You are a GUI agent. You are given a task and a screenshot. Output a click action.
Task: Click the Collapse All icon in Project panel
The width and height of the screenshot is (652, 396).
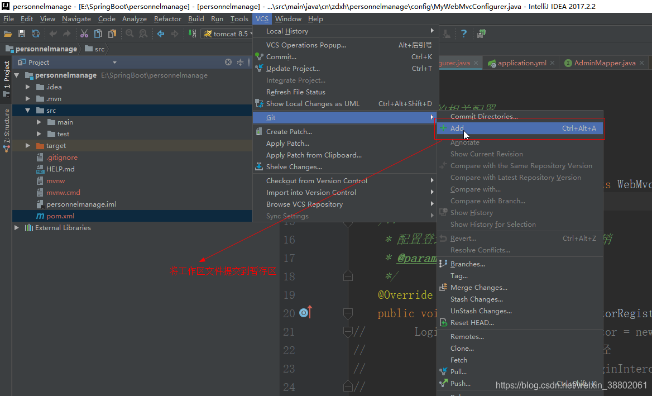point(241,62)
